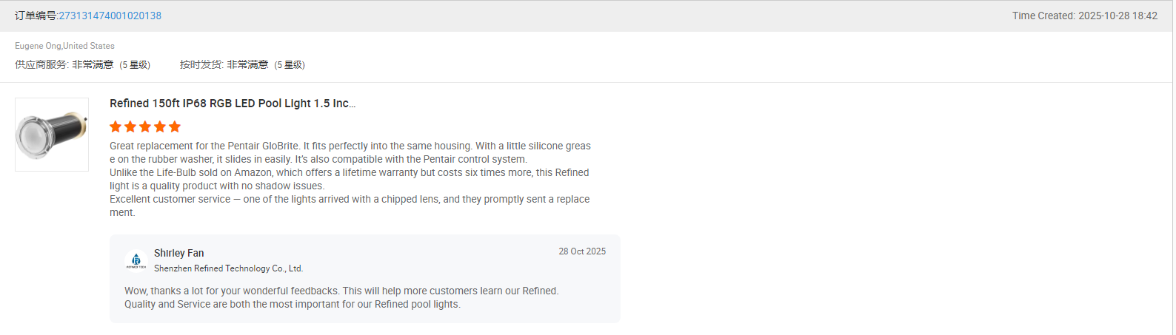Image resolution: width=1176 pixels, height=335 pixels.
Task: Click the first orange rating star
Action: coord(116,126)
